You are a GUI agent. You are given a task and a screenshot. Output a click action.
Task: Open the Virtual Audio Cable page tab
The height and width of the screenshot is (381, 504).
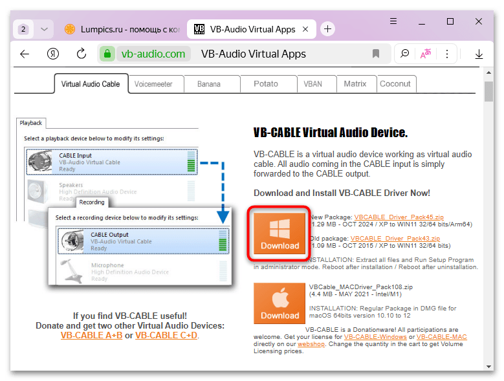coord(91,84)
